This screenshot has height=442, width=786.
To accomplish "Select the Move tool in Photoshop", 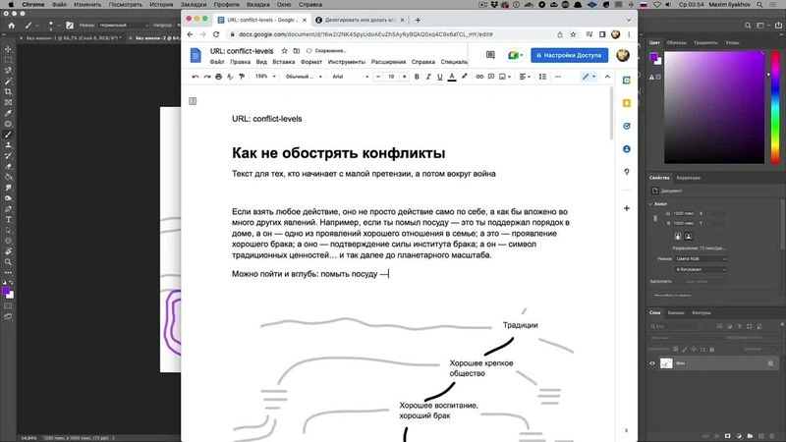I will click(x=8, y=49).
